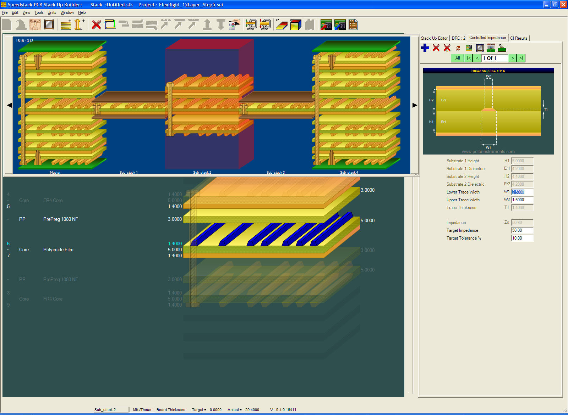Click the new blank stack icon
The width and height of the screenshot is (568, 415).
7,24
